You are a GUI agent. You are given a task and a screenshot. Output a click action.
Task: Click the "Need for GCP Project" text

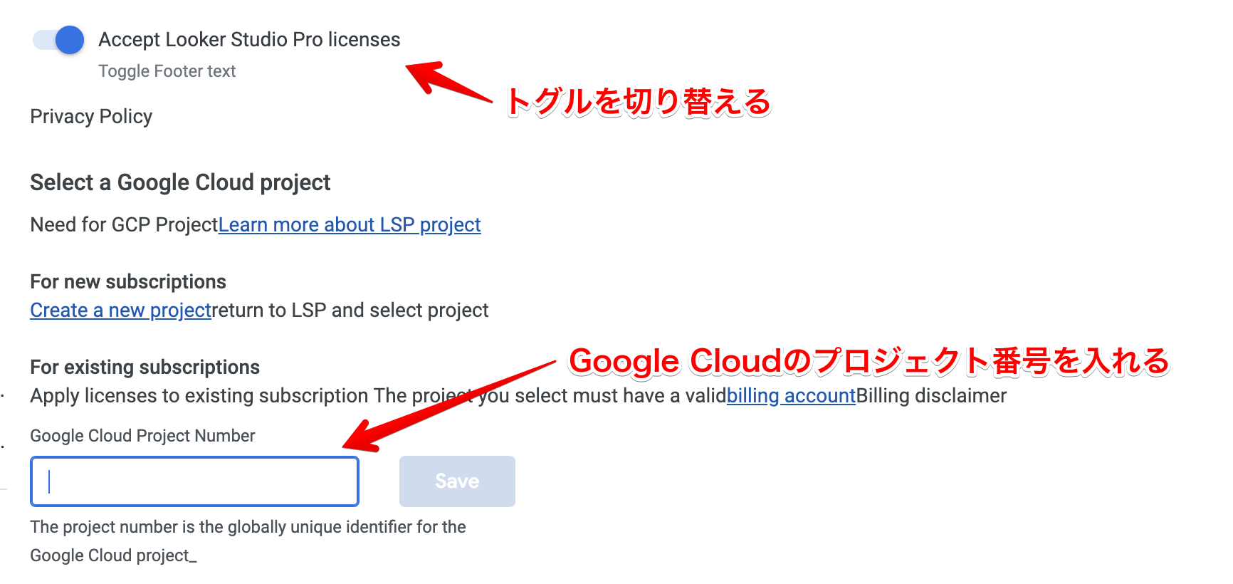(x=124, y=225)
